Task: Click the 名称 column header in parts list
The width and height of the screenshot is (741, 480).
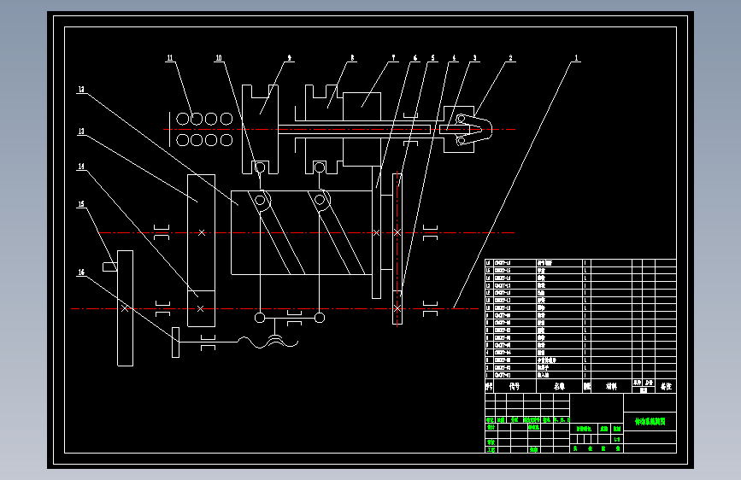Action: [560, 386]
